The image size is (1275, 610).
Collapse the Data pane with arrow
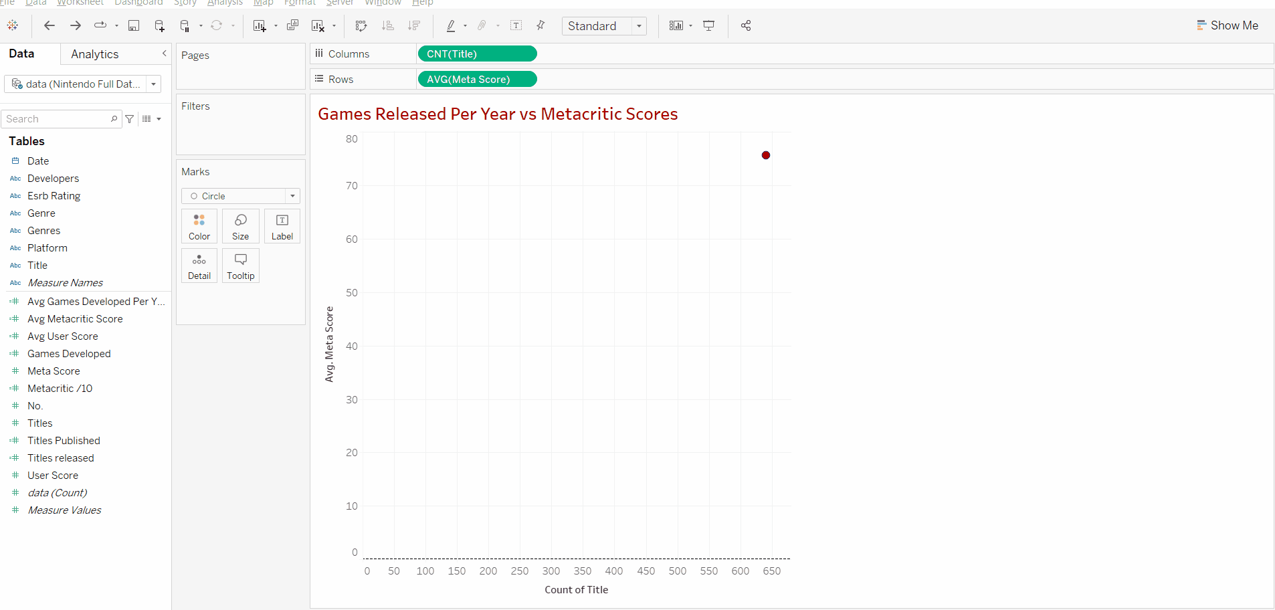(165, 54)
